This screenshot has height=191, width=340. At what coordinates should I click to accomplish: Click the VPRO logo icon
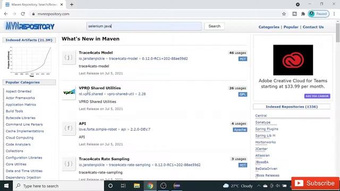tap(69, 93)
